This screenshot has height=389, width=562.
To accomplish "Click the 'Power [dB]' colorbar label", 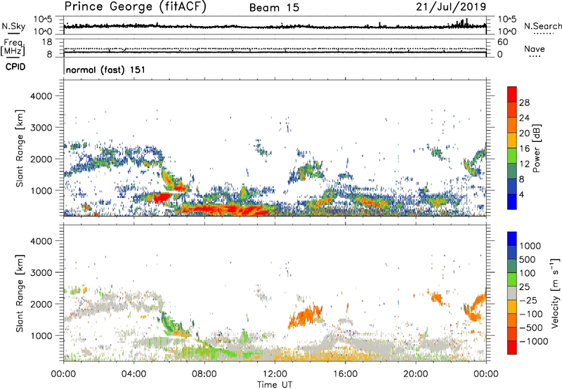I will 537,148.
